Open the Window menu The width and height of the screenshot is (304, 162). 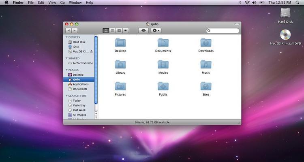[75, 2]
